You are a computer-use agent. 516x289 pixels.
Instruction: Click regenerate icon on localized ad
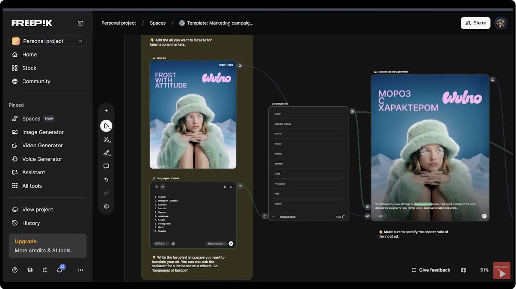tap(484, 216)
